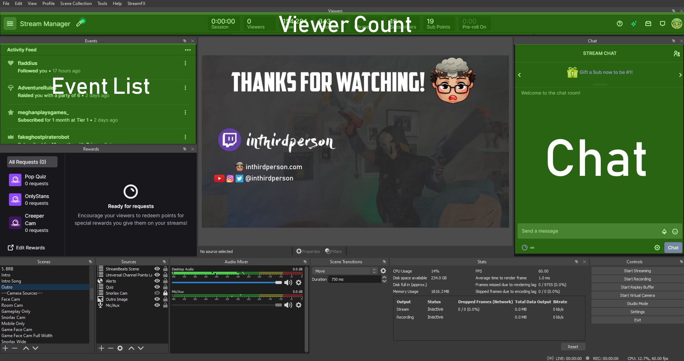This screenshot has width=684, height=361.
Task: Go to next chat banner with right chevron
Action: pyautogui.click(x=680, y=75)
